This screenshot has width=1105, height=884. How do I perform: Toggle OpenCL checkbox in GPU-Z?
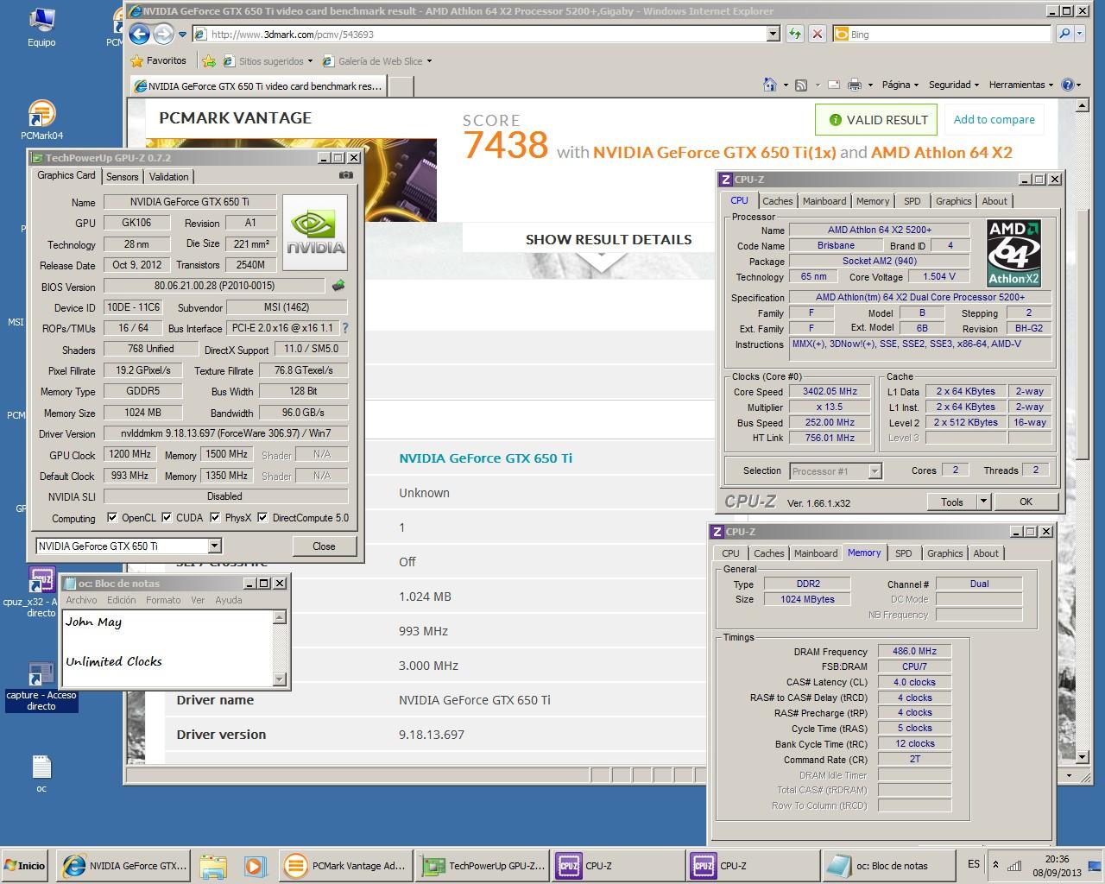[x=112, y=518]
